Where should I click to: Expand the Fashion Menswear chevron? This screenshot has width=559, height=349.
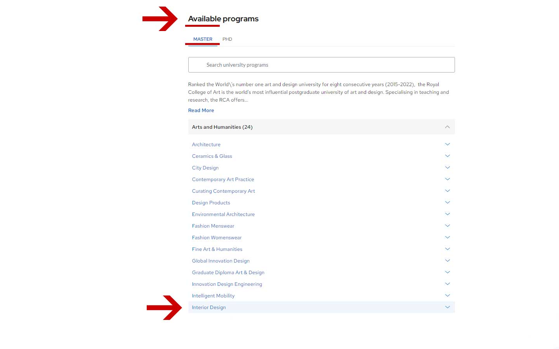[447, 226]
